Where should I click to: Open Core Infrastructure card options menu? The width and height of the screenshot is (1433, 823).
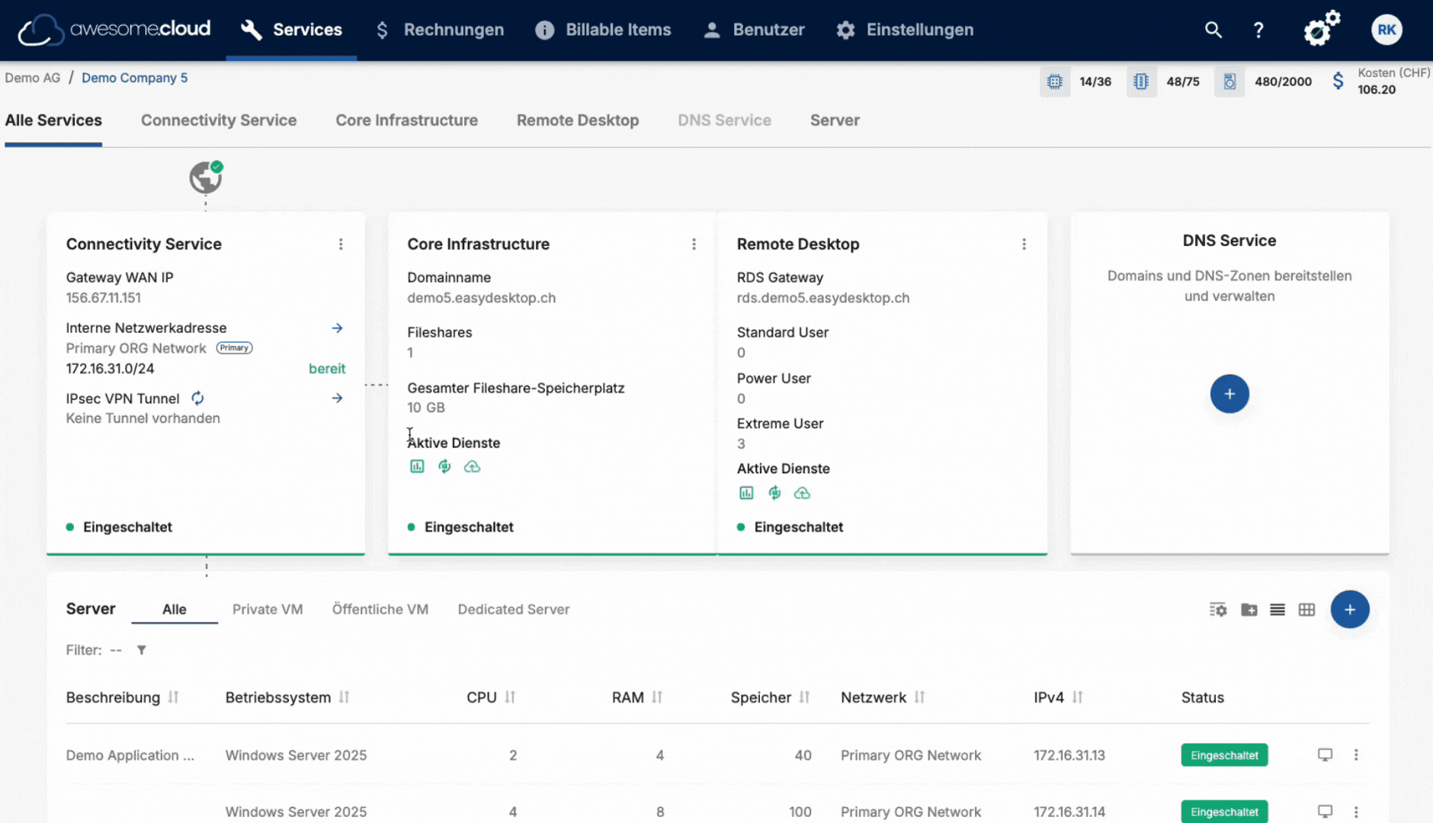694,244
